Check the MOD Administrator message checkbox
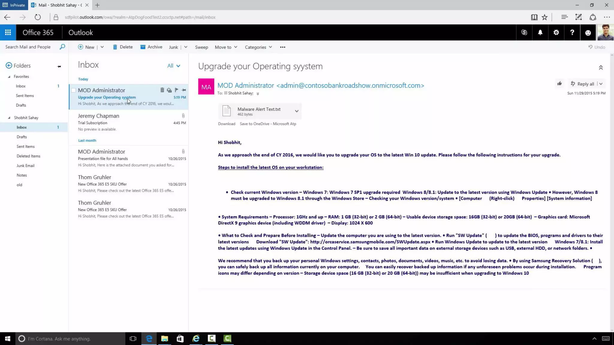 [73, 90]
